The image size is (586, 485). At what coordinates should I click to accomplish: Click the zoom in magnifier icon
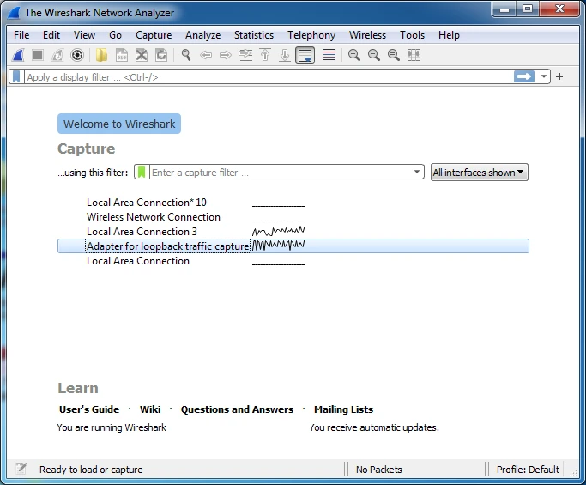pyautogui.click(x=354, y=55)
